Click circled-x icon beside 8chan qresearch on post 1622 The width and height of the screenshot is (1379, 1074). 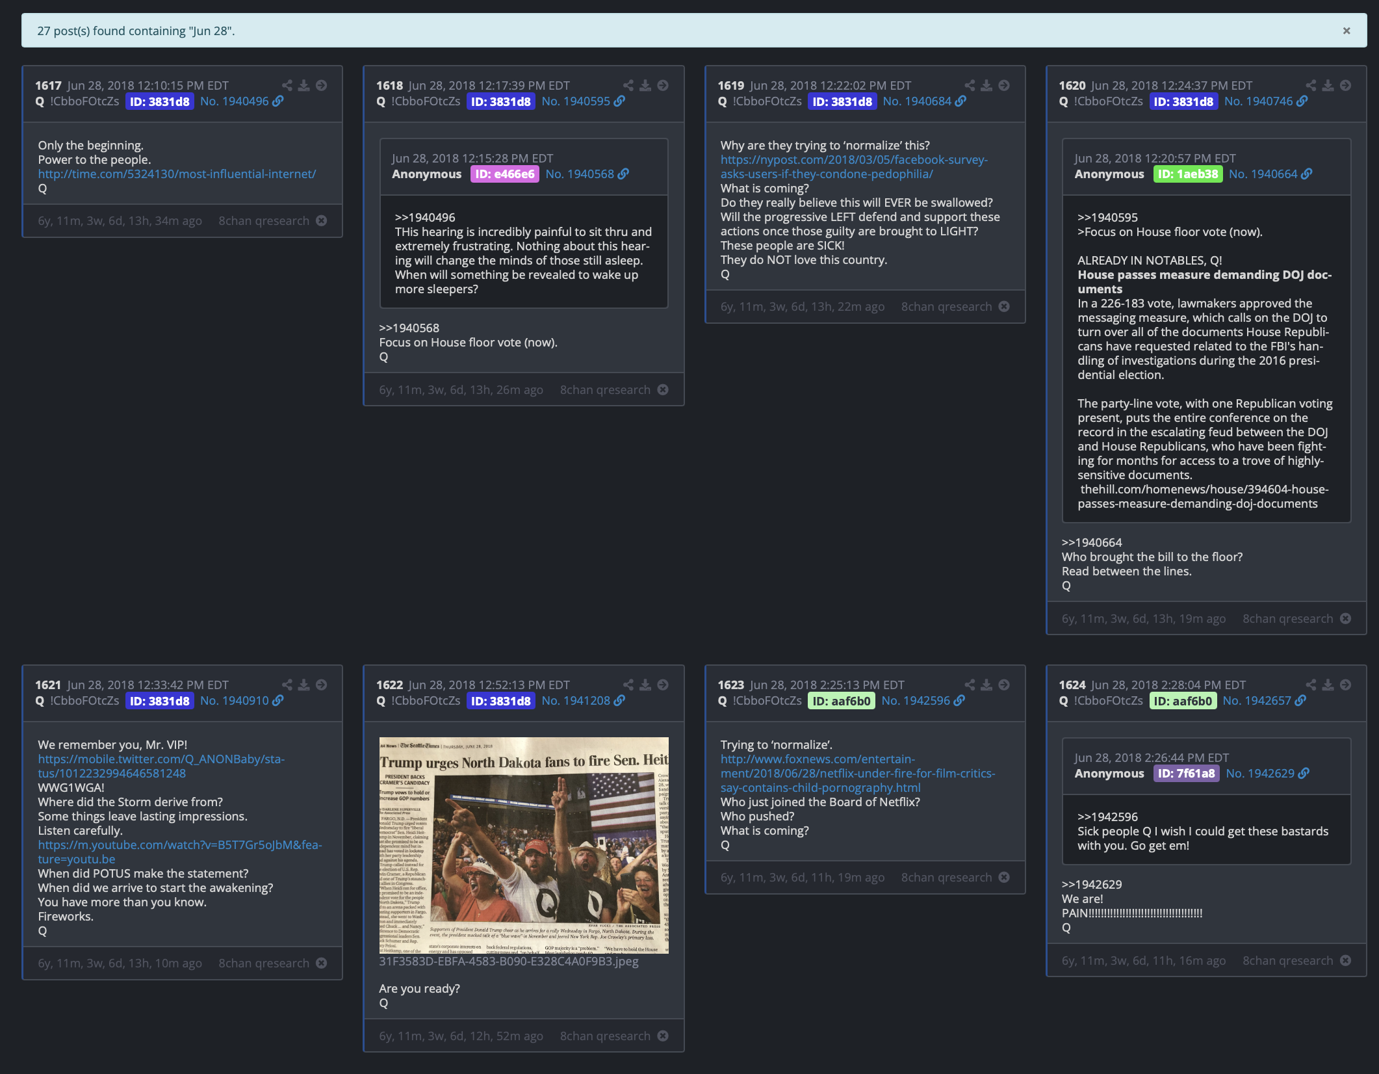tap(663, 1036)
